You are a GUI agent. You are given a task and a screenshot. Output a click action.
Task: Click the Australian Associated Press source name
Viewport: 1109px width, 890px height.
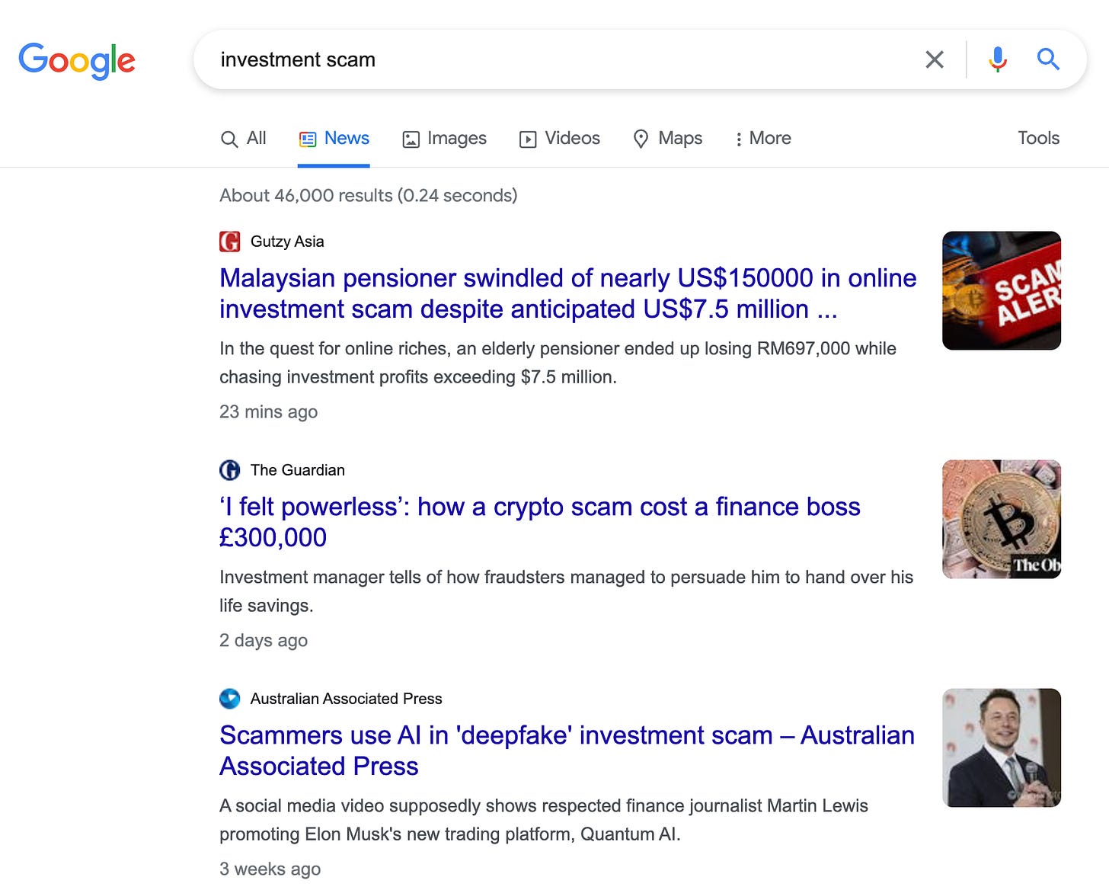[346, 699]
